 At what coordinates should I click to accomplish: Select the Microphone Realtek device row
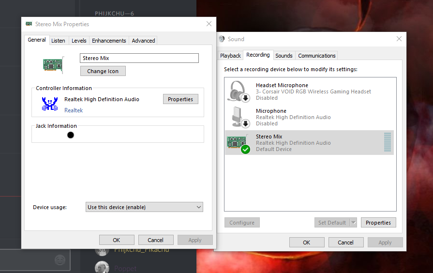pyautogui.click(x=309, y=117)
